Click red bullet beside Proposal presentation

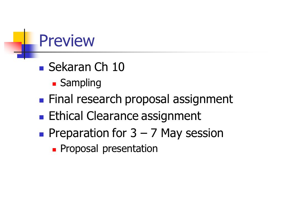click(54, 150)
